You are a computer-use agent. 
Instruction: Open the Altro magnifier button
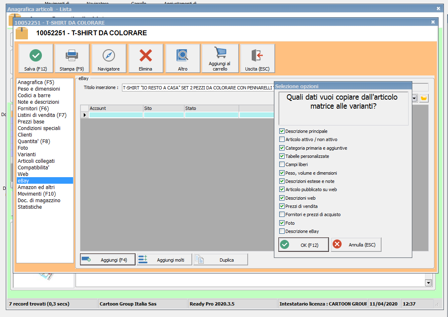point(183,58)
